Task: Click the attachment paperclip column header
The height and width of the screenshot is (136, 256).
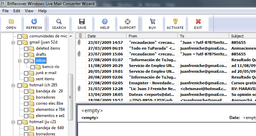Action: 80,36
